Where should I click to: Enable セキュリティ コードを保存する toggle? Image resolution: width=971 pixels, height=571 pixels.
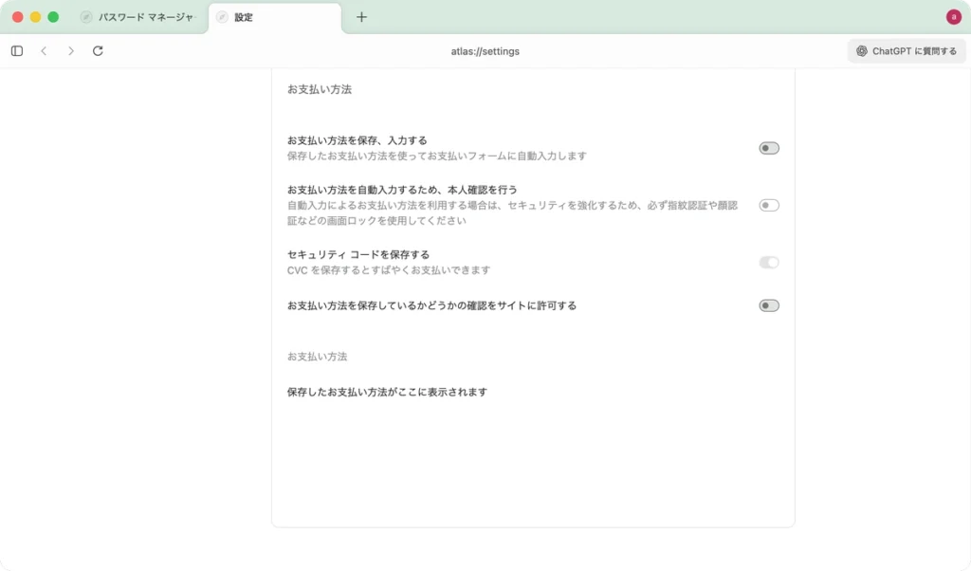767,262
